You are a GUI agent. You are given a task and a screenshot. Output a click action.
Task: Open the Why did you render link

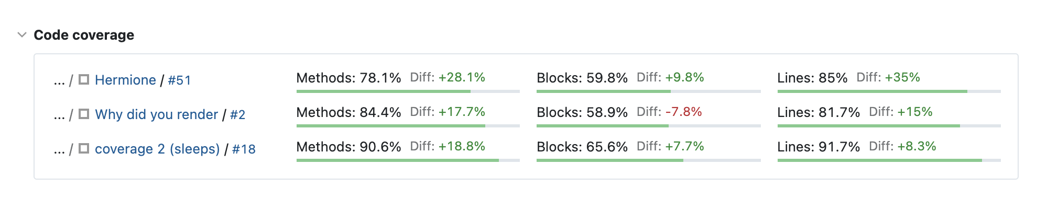pyautogui.click(x=156, y=114)
